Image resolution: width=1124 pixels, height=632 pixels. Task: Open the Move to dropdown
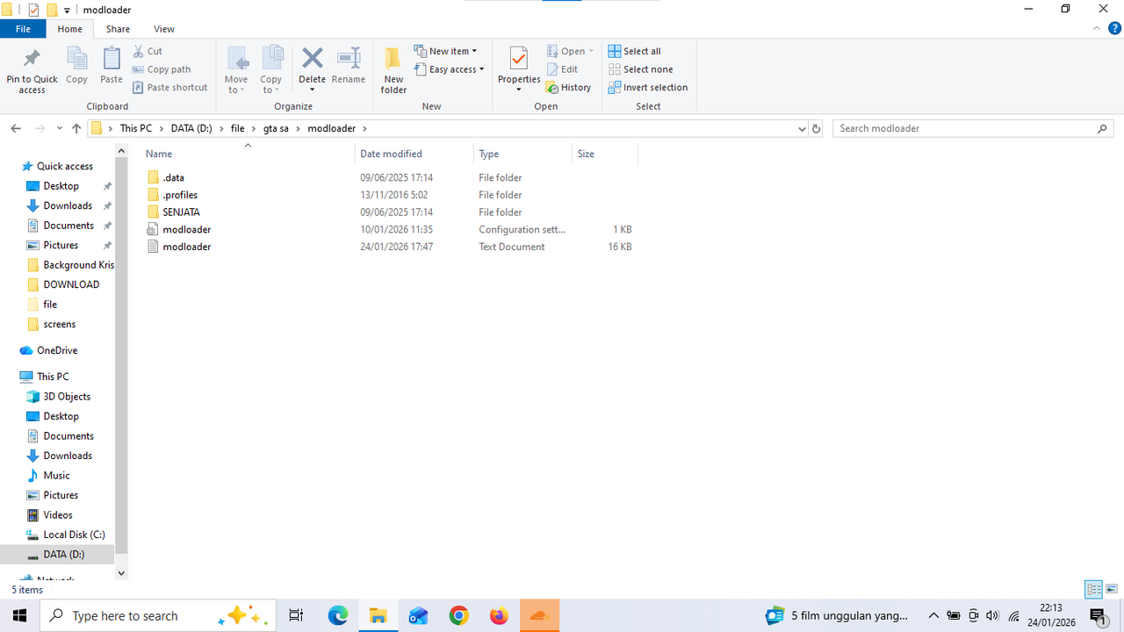point(236,70)
